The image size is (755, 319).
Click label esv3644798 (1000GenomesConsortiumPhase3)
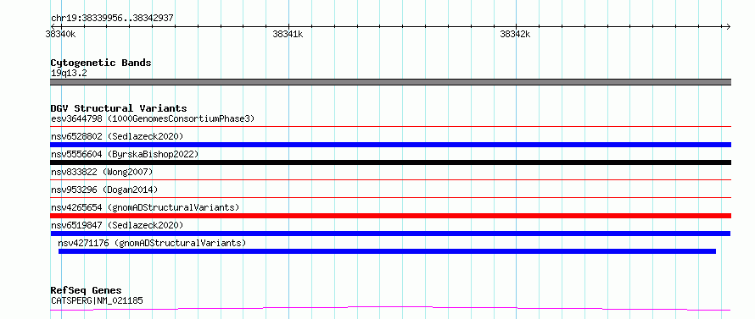click(153, 118)
